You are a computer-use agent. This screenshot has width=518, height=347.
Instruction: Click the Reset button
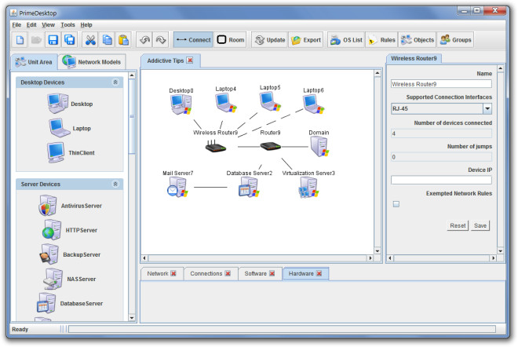click(458, 225)
